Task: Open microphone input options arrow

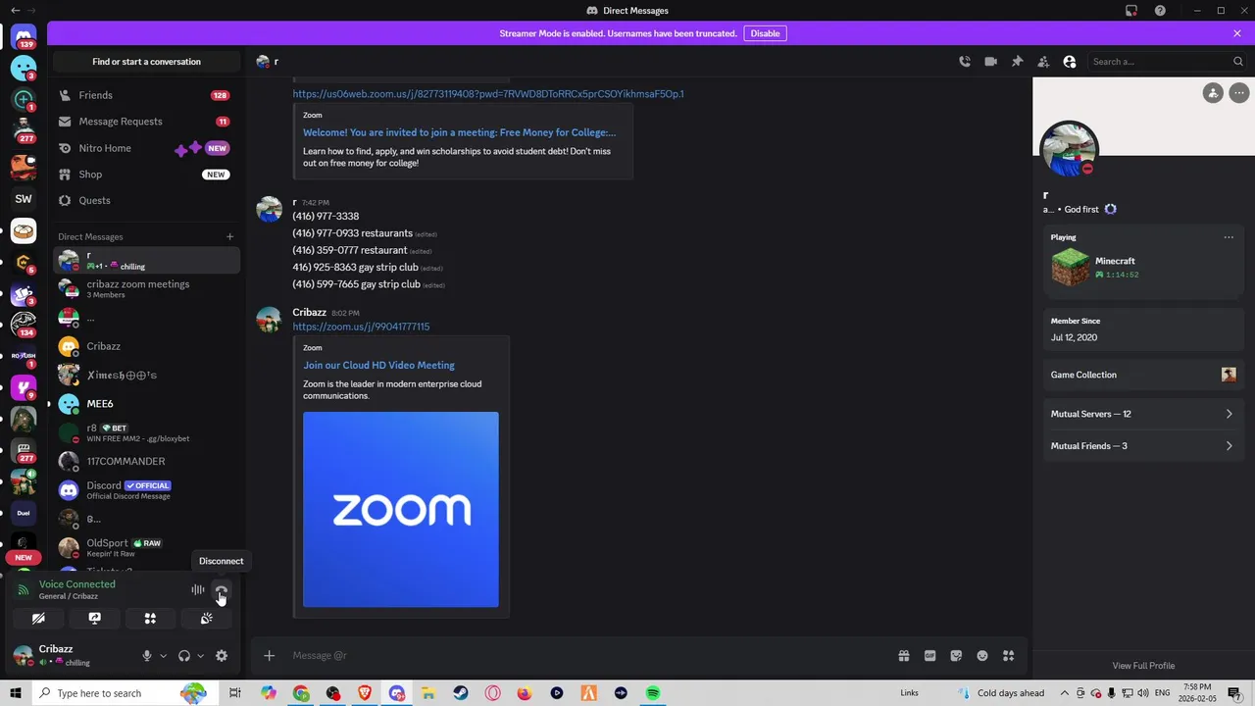Action: pos(163,656)
